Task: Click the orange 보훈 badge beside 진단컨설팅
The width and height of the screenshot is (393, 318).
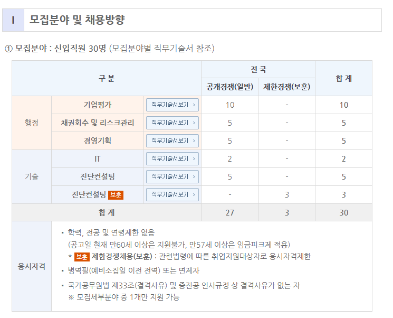Action: pos(116,195)
